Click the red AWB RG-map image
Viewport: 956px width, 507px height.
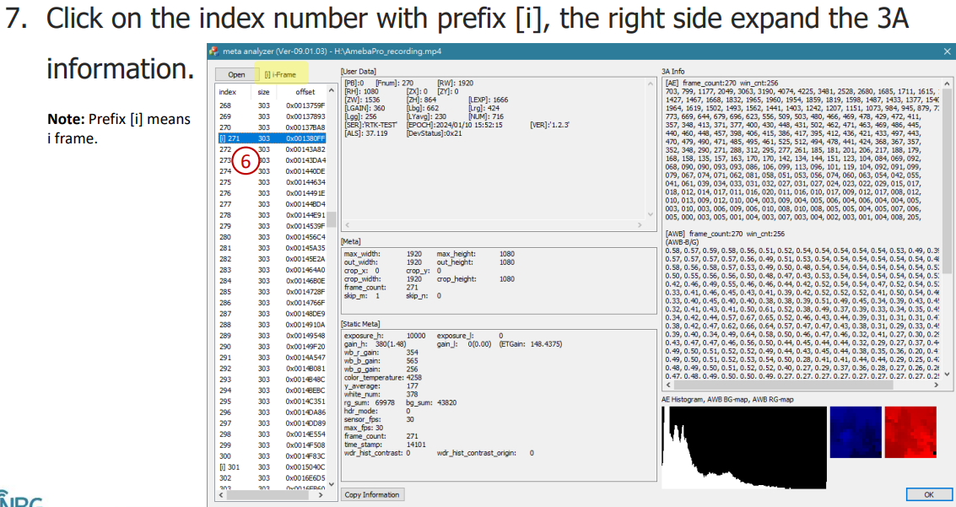click(x=910, y=431)
